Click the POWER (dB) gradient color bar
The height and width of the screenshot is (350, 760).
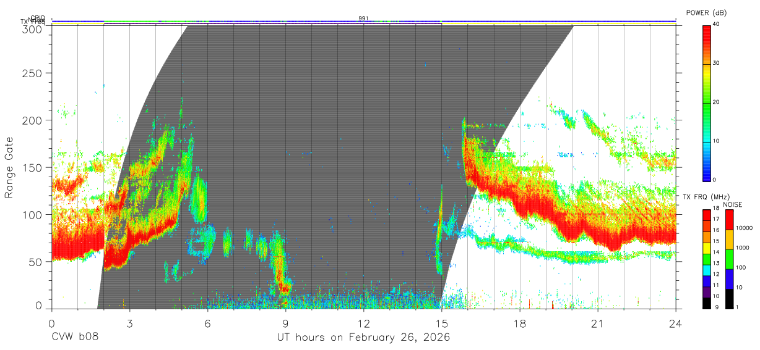[x=707, y=102]
